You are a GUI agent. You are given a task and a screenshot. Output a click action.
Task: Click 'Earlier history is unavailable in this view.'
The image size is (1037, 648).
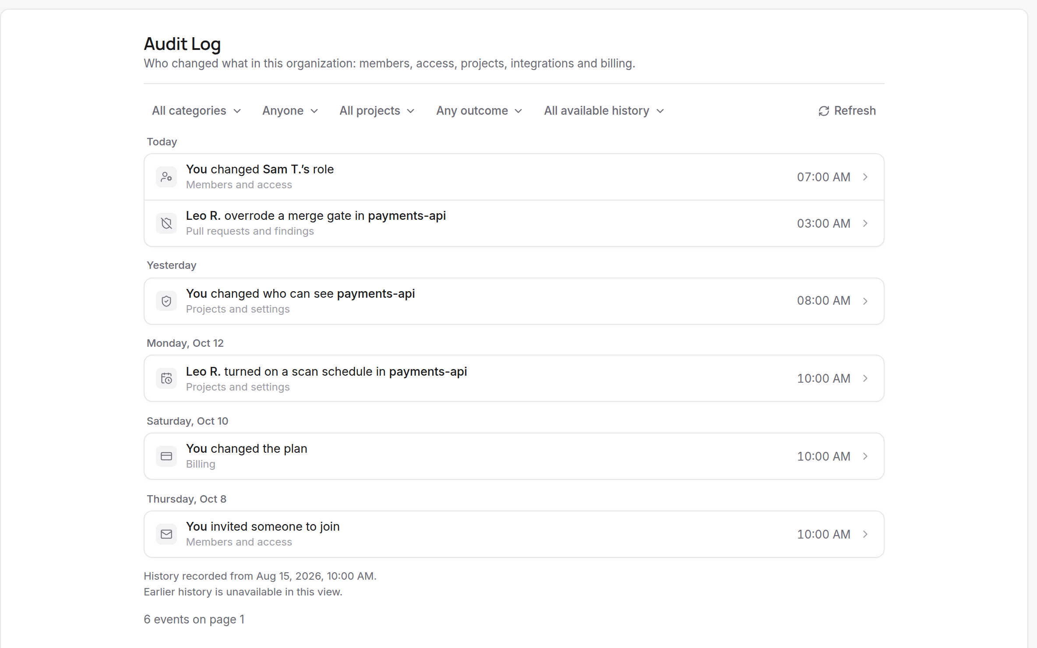(243, 592)
